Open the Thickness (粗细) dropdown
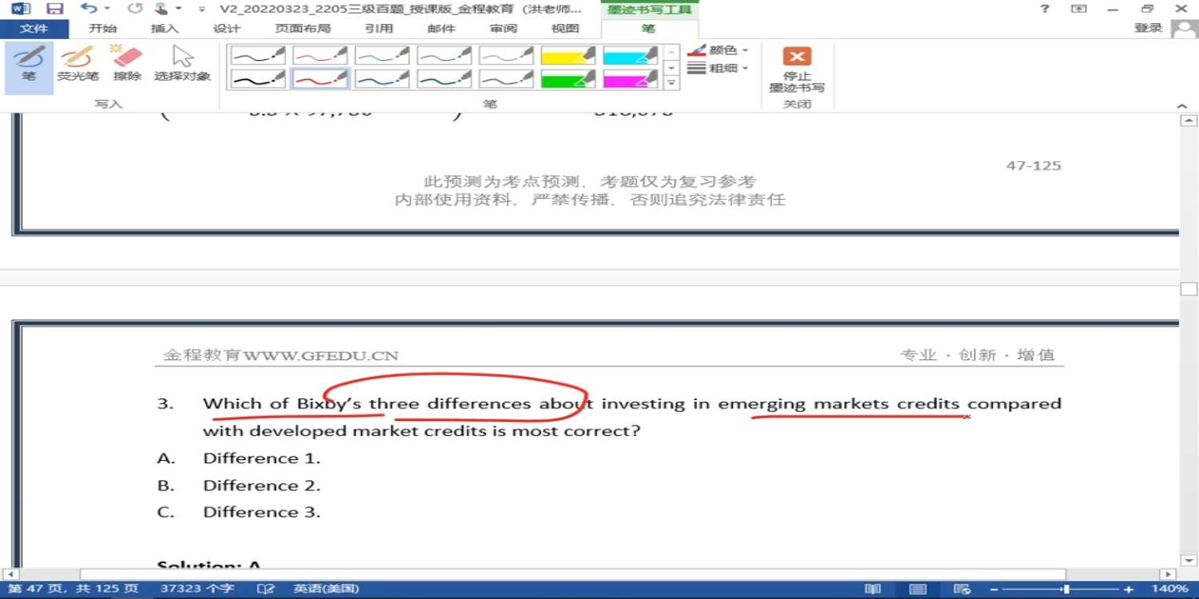 pyautogui.click(x=718, y=69)
